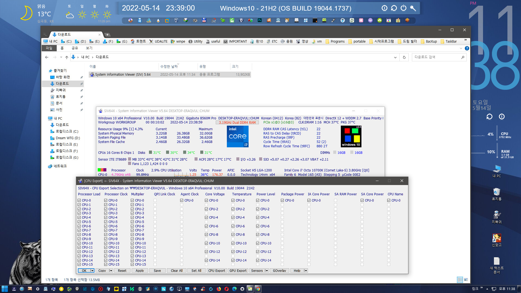Click Clear All in CPU Export dialog
Viewport: 521px width, 293px height.
177,271
